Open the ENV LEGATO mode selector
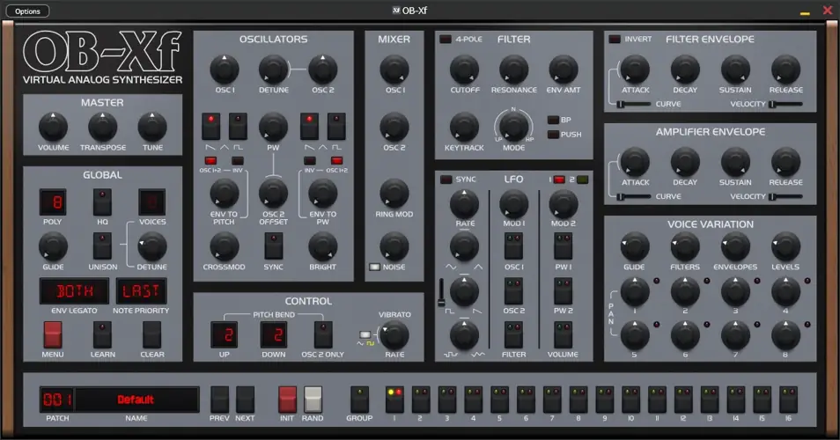Image resolution: width=840 pixels, height=440 pixels. click(75, 291)
